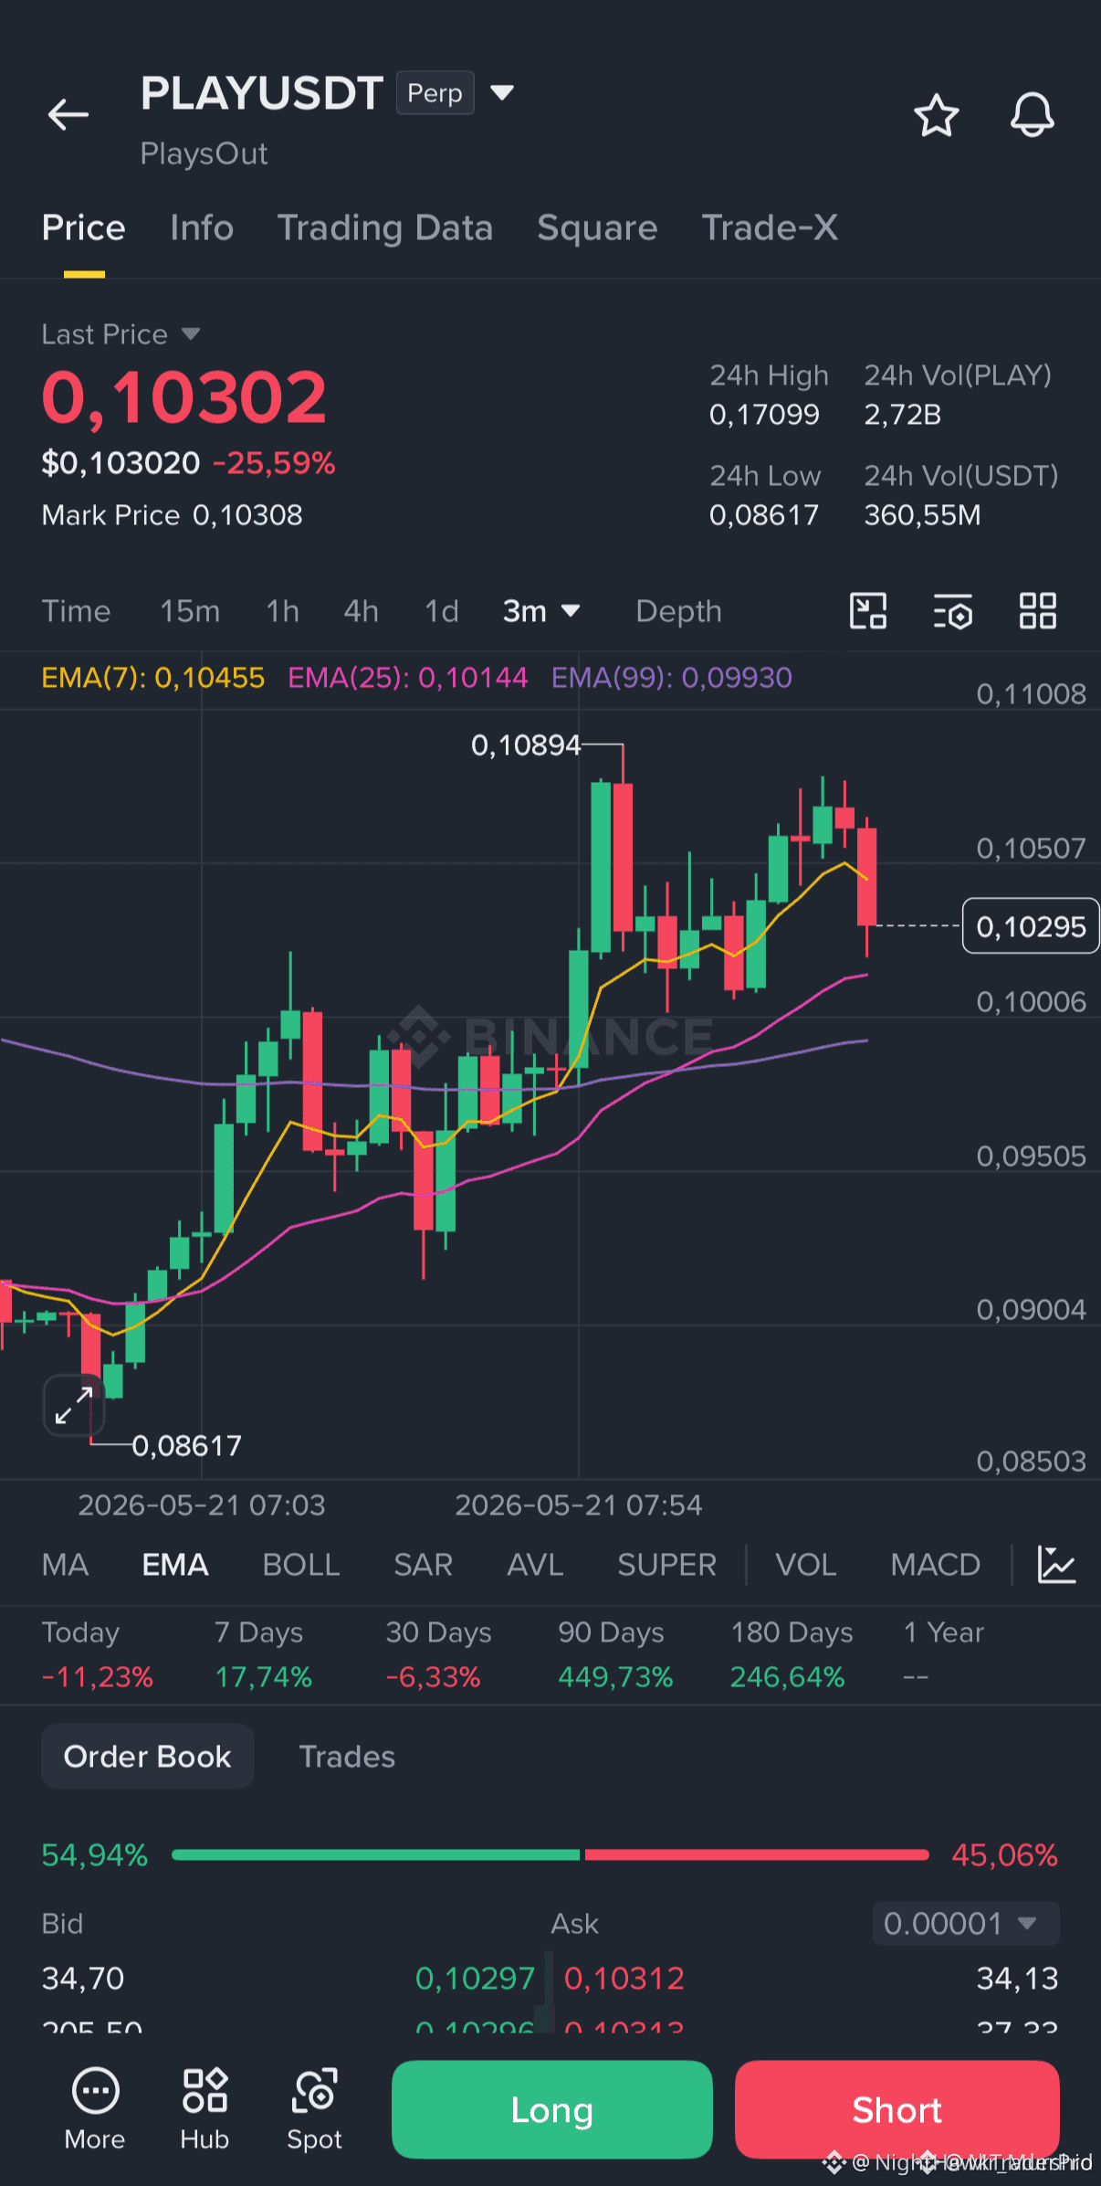This screenshot has width=1101, height=2186.
Task: Switch to the Price tab
Action: pyautogui.click(x=84, y=227)
